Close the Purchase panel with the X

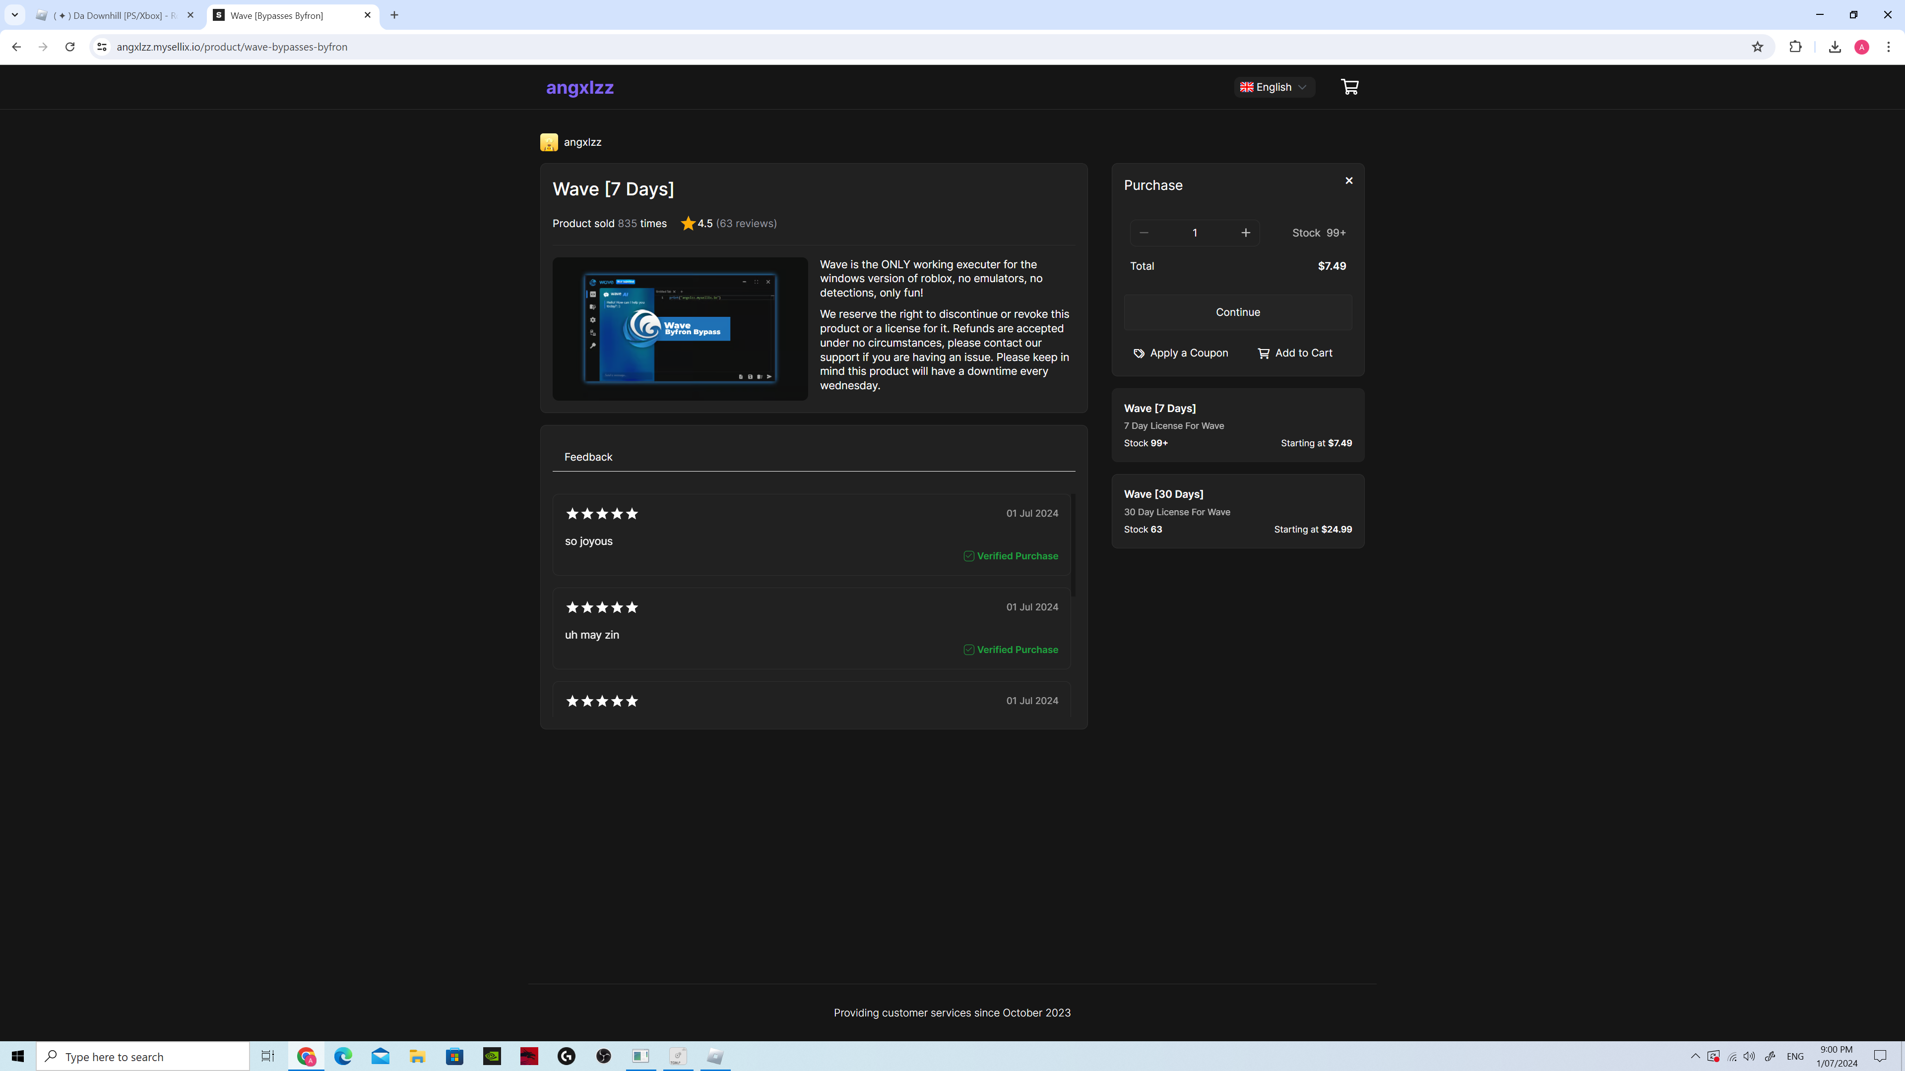1349,180
